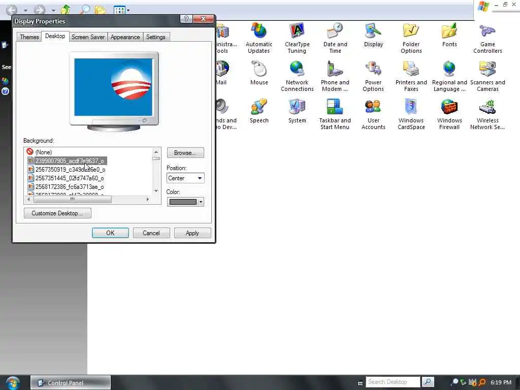Click the background list scroll-down arrow
Viewport: 520px width, 390px height.
156,191
